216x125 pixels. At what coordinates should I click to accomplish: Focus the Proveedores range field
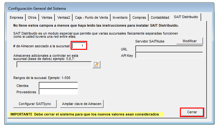pos(58,92)
